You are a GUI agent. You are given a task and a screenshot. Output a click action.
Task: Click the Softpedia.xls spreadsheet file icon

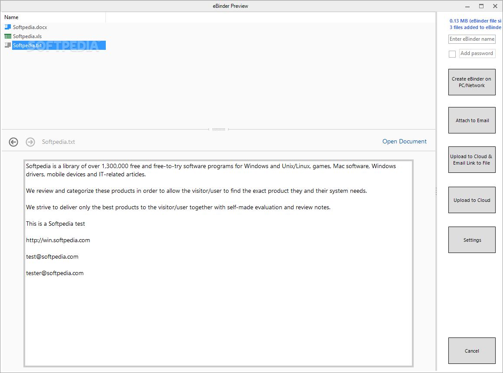pyautogui.click(x=8, y=36)
